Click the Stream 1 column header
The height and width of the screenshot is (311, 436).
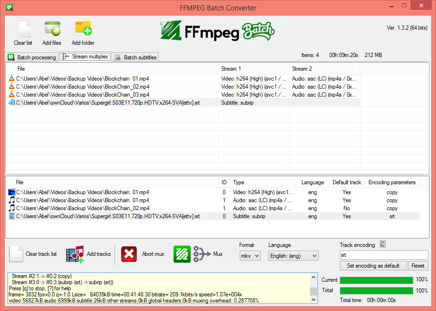[x=254, y=69]
